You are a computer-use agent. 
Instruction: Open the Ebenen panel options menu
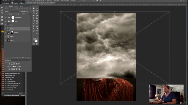31,6
